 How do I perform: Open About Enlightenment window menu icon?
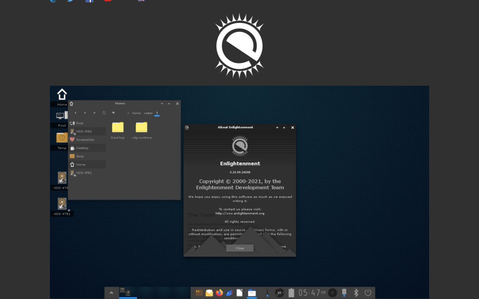pos(187,128)
